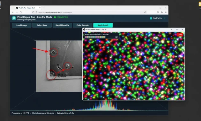Maximize the main browser window
The image size is (201, 121).
(x=160, y=8)
